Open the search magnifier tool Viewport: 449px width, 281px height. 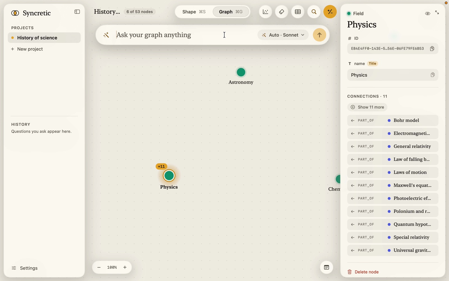coord(314,12)
